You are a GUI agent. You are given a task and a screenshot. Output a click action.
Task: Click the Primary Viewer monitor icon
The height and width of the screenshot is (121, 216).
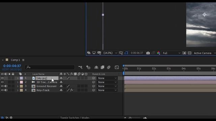point(94,53)
